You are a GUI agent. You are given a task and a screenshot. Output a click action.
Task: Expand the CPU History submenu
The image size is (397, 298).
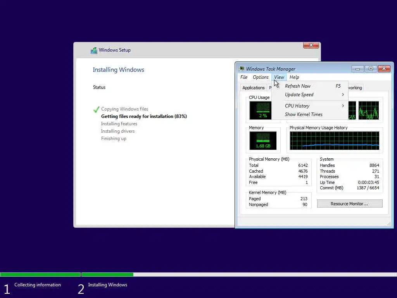[310, 106]
